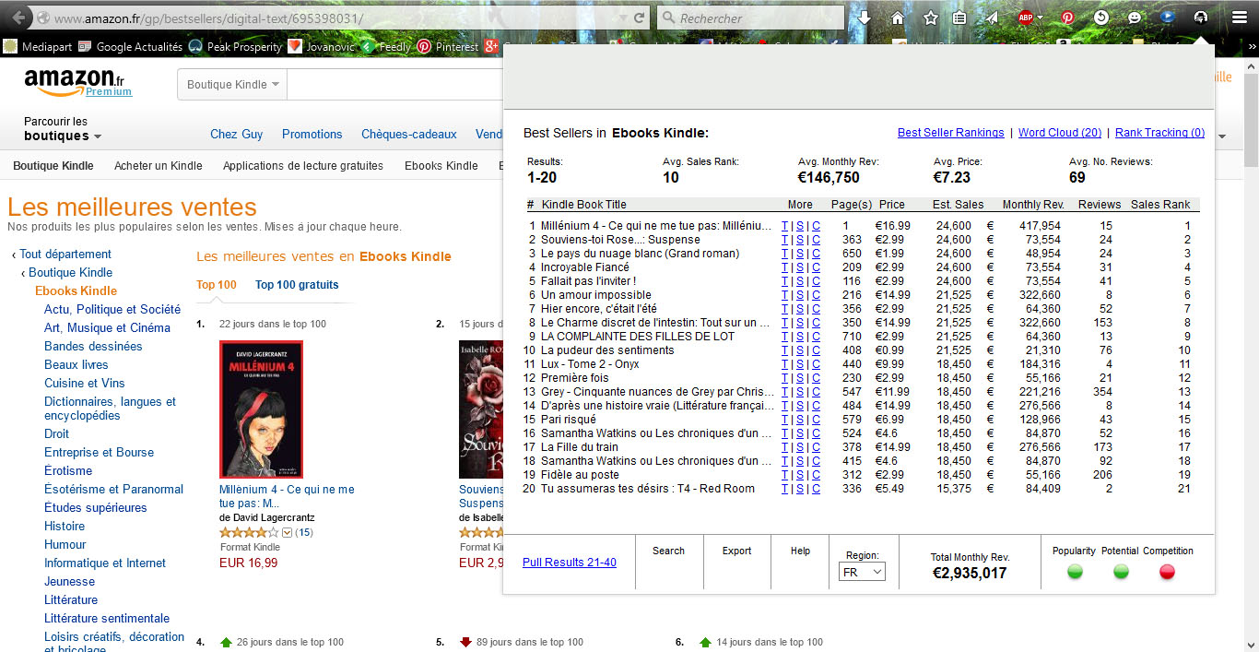This screenshot has width=1259, height=652.
Task: Click the Help button in Kindle popup
Action: pos(800,551)
